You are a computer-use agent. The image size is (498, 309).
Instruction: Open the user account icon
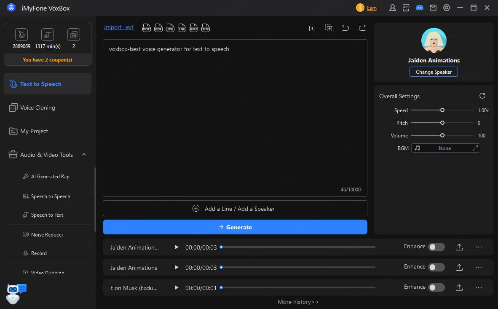pyautogui.click(x=393, y=8)
